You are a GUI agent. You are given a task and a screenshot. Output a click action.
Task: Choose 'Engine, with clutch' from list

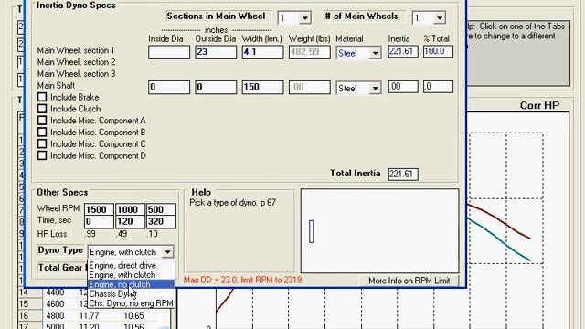132,275
